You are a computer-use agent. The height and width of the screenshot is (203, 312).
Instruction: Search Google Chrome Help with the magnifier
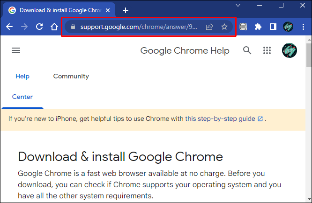(x=247, y=50)
